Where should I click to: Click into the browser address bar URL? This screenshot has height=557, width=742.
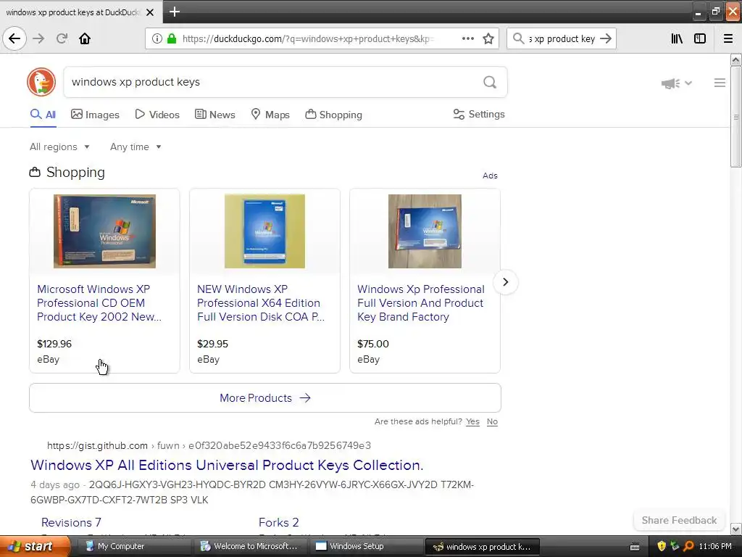coord(307,39)
